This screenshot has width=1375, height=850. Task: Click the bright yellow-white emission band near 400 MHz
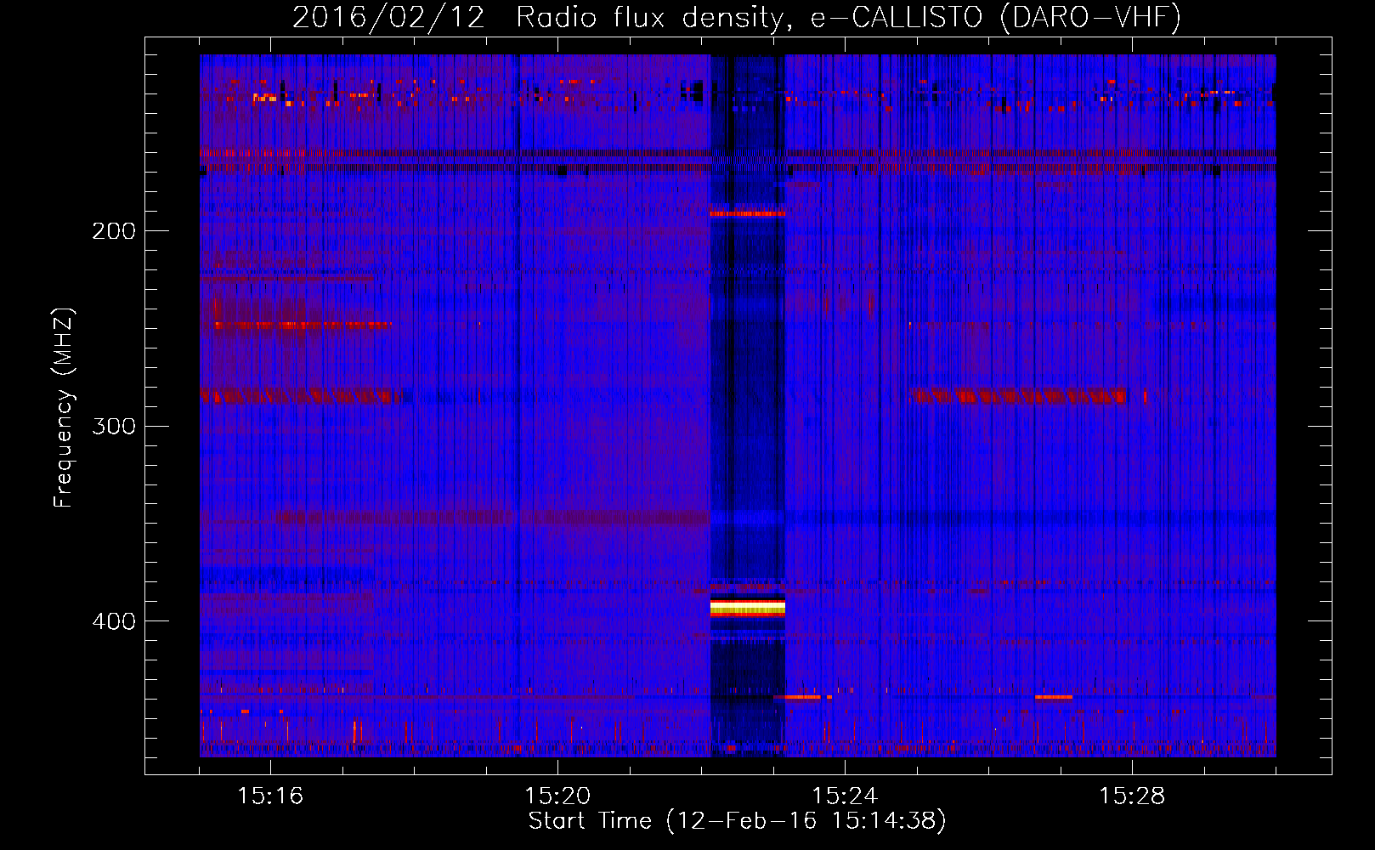pos(747,608)
